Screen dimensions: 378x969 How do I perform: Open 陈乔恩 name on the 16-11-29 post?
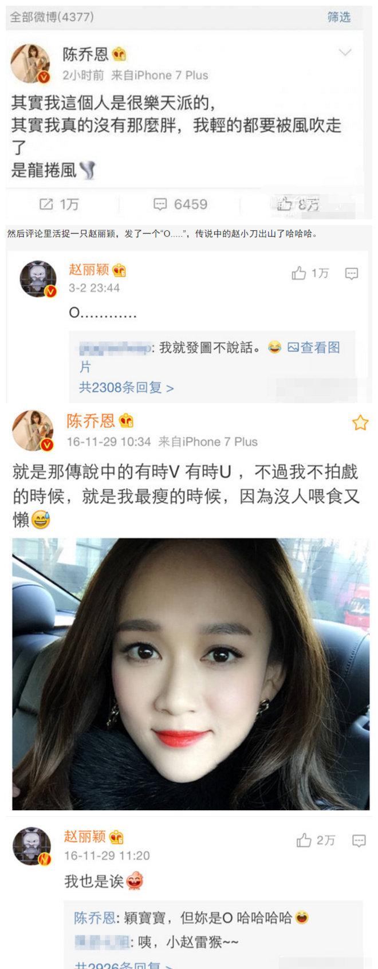pyautogui.click(x=90, y=421)
